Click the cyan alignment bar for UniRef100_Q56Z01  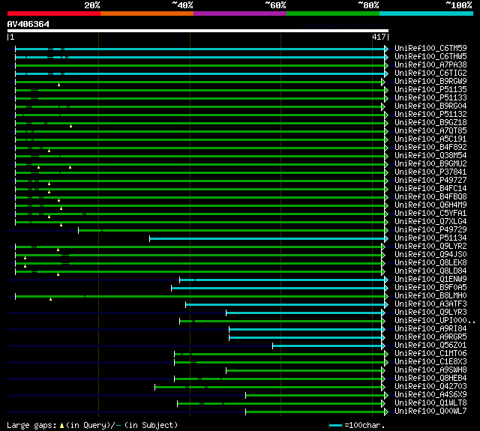(x=327, y=346)
